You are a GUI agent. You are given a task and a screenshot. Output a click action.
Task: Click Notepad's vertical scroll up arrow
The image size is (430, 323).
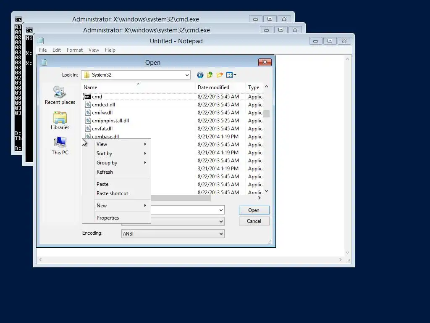click(x=347, y=59)
